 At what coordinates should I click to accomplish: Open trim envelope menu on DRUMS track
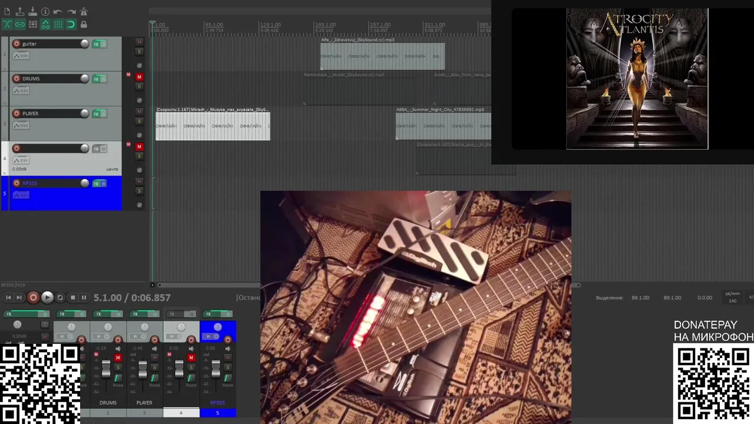(x=21, y=91)
